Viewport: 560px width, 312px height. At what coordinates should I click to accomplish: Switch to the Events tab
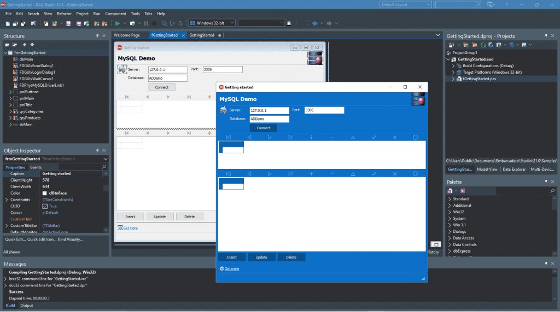36,167
